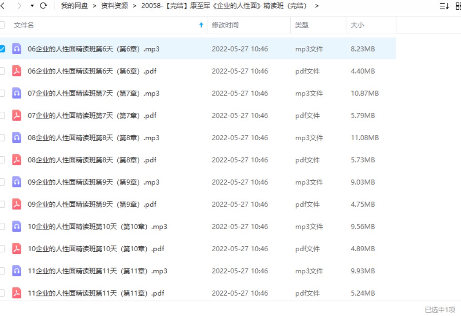Click the audio icon of 07 mp3
The width and height of the screenshot is (461, 316).
pos(17,93)
